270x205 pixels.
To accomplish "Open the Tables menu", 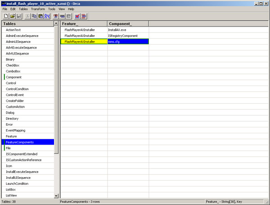I will (23, 9).
